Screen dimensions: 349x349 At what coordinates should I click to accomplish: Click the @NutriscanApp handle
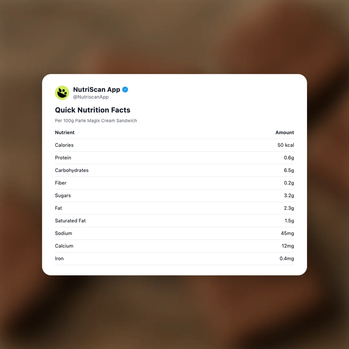(91, 97)
